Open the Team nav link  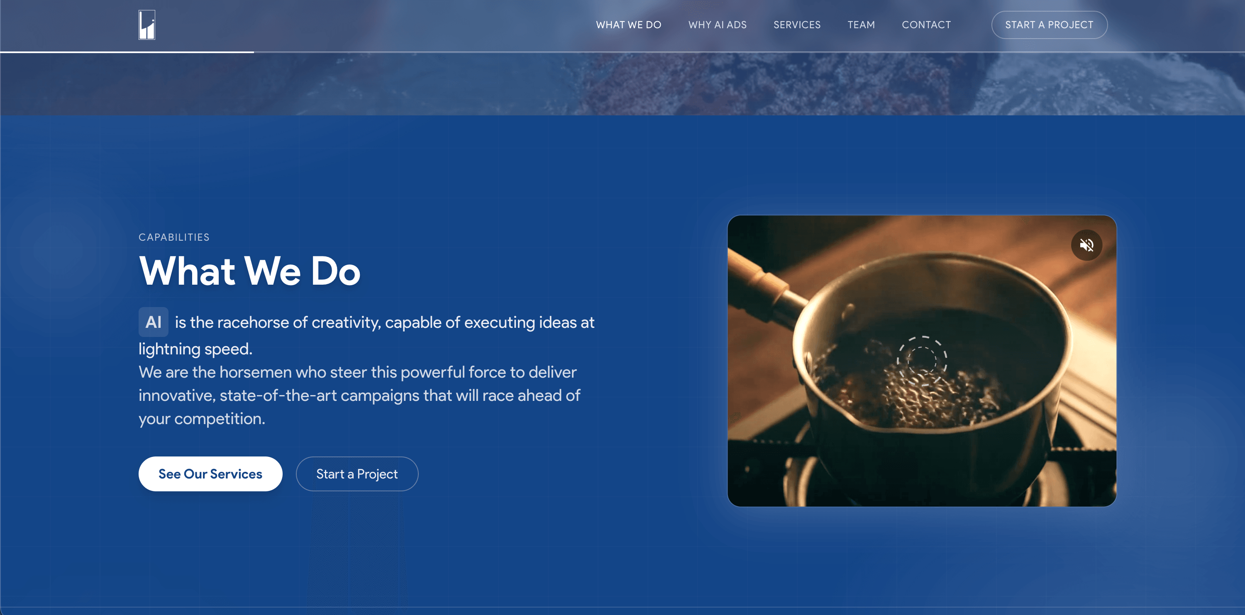861,24
